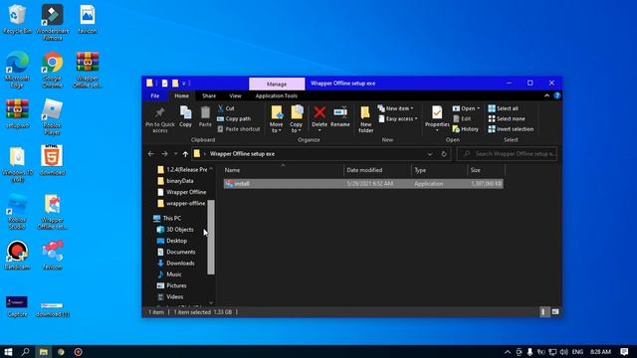Viewport: 637px width, 358px height.
Task: Click Invert selection
Action: pos(511,129)
